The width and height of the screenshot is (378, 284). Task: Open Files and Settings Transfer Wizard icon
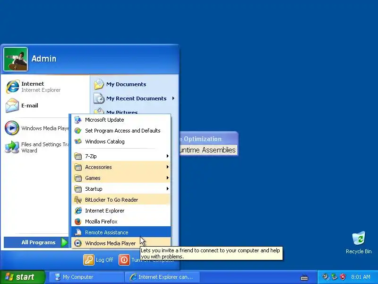click(x=12, y=147)
